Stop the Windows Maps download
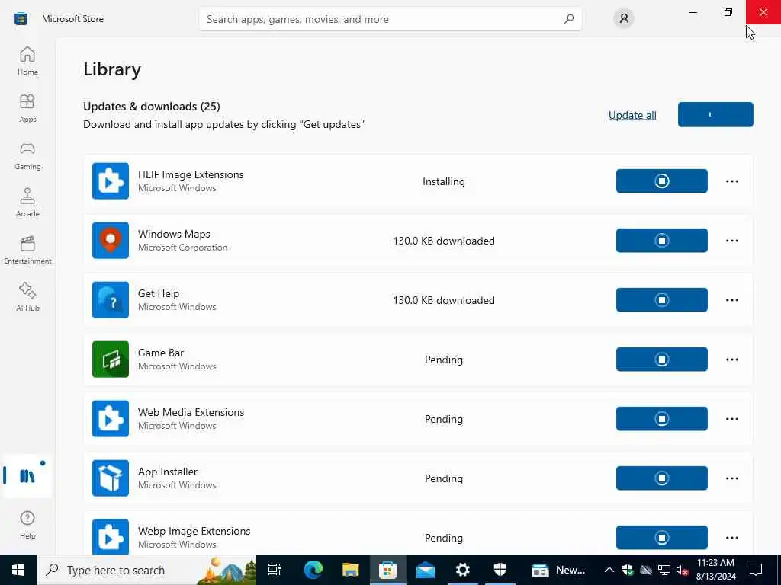This screenshot has height=585, width=781. (x=661, y=240)
